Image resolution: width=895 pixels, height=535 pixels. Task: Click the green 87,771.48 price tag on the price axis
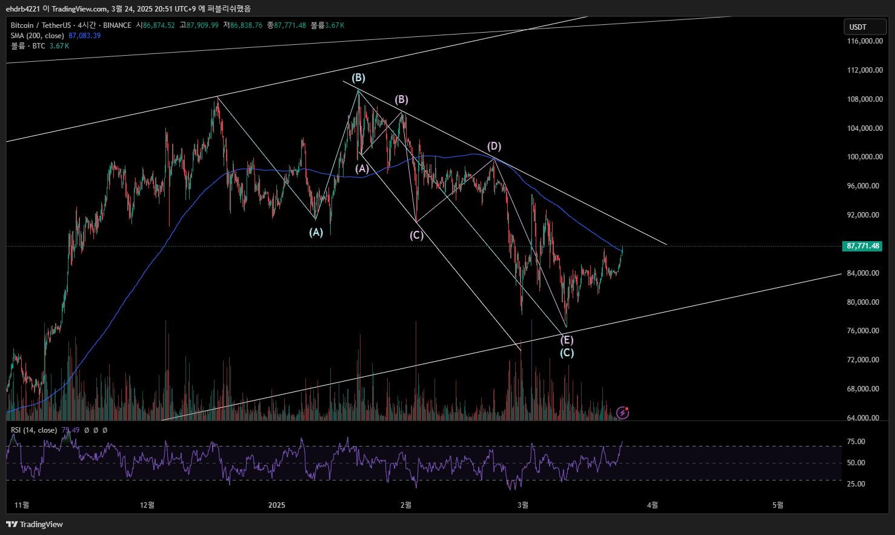(863, 246)
